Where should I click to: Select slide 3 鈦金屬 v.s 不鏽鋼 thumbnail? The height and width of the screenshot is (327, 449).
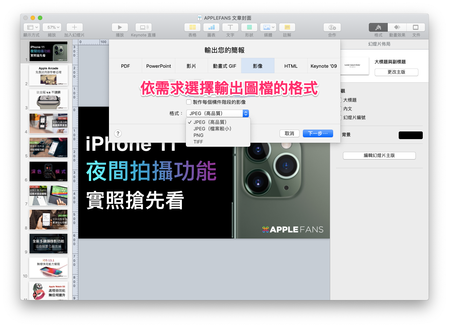(x=48, y=99)
